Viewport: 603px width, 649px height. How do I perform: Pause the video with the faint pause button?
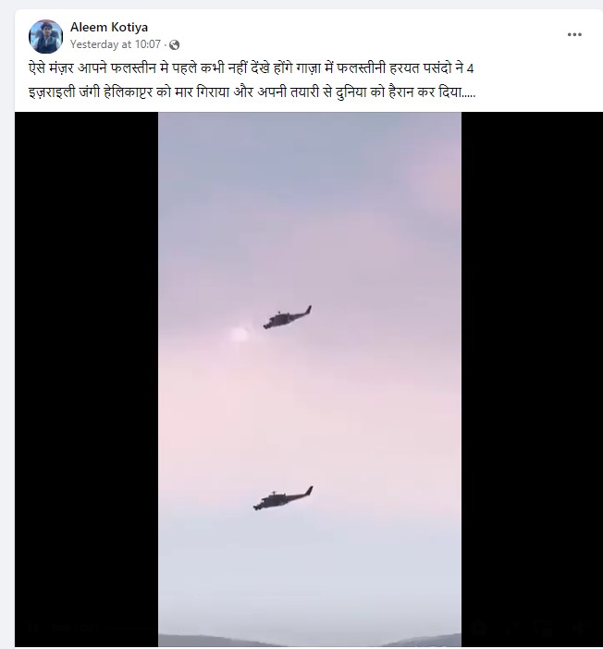(31, 629)
